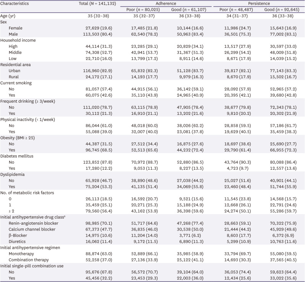Click the Female row label
This screenshot has height=282, width=305.
tap(16, 28)
